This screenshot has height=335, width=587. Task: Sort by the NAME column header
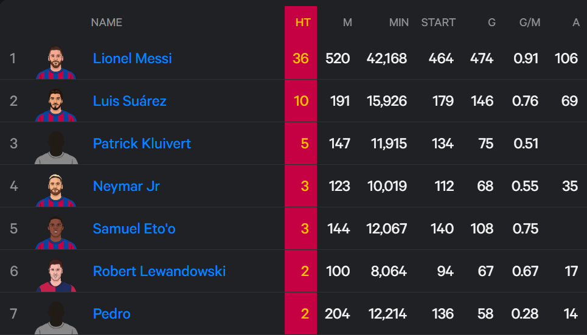pyautogui.click(x=106, y=22)
